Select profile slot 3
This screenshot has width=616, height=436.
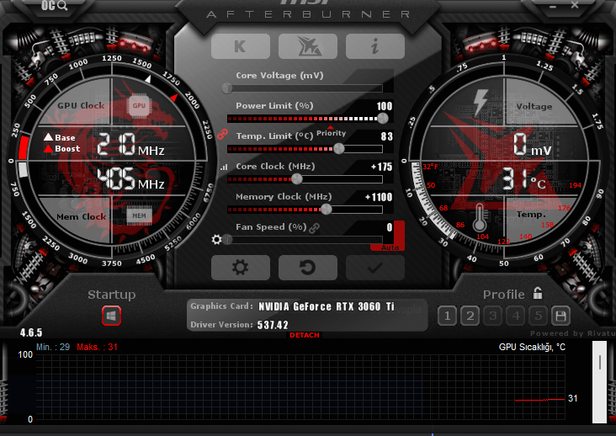pos(492,316)
